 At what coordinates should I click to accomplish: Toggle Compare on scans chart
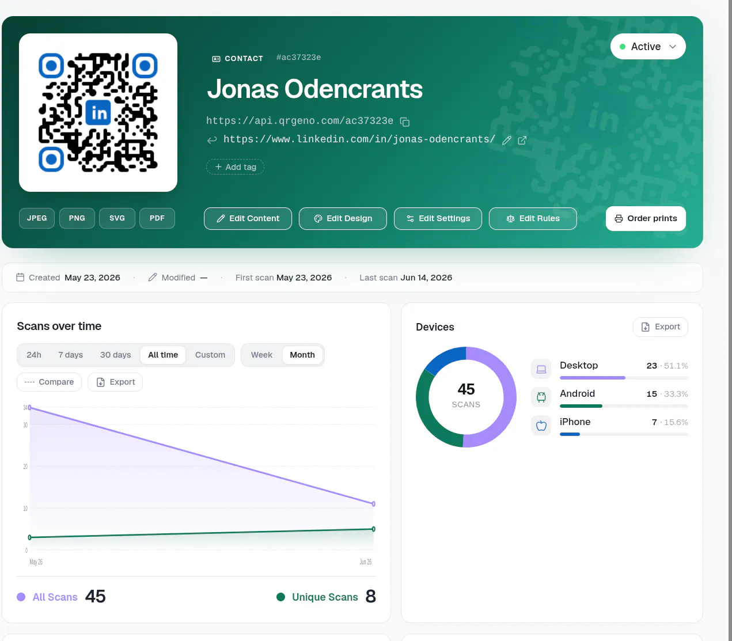click(49, 382)
